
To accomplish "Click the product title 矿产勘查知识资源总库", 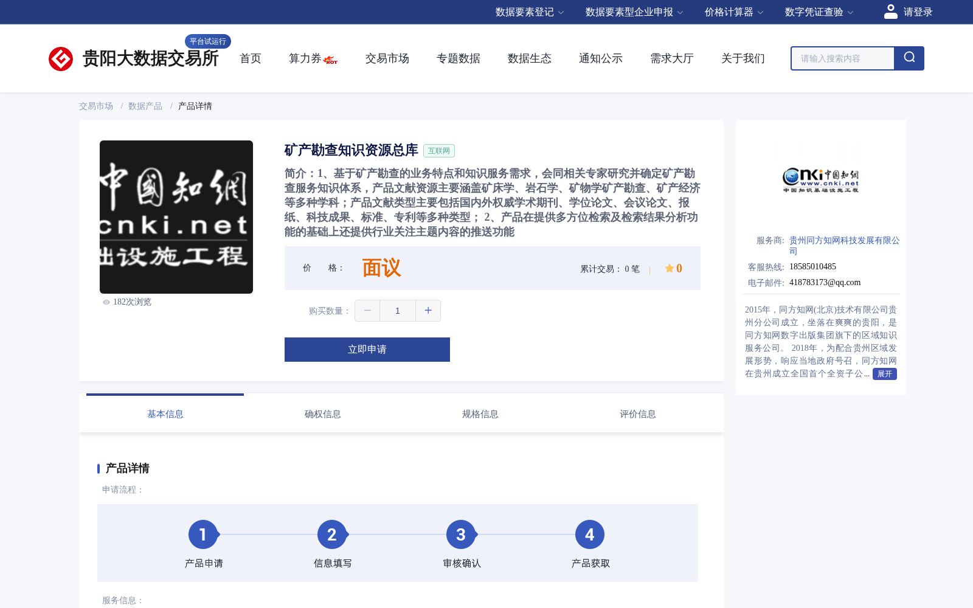I will click(351, 150).
